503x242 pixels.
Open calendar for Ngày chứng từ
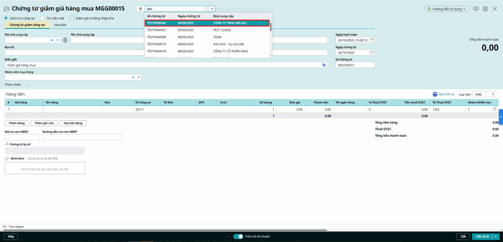coord(372,52)
